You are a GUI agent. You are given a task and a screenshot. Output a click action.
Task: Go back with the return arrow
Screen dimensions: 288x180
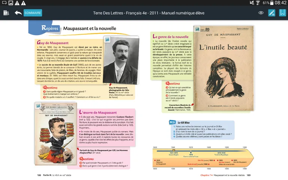(18, 13)
